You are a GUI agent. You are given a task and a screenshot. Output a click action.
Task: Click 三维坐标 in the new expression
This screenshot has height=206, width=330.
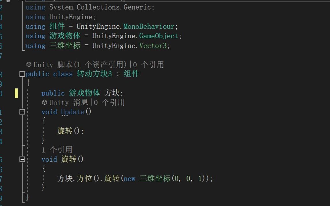pyautogui.click(x=155, y=179)
